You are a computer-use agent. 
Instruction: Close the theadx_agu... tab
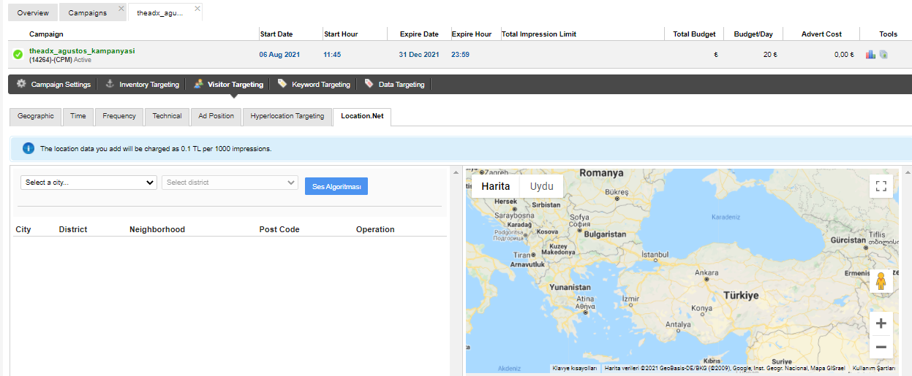coord(197,8)
